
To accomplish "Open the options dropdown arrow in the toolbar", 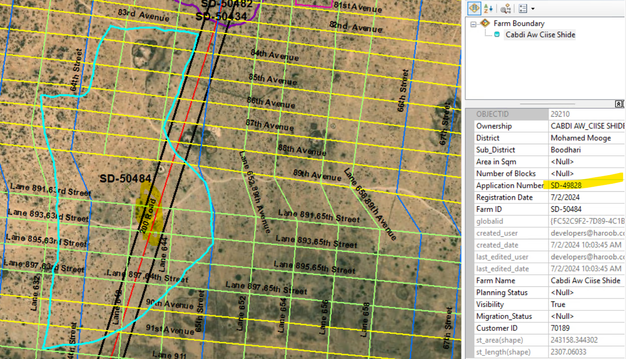I will 533,9.
